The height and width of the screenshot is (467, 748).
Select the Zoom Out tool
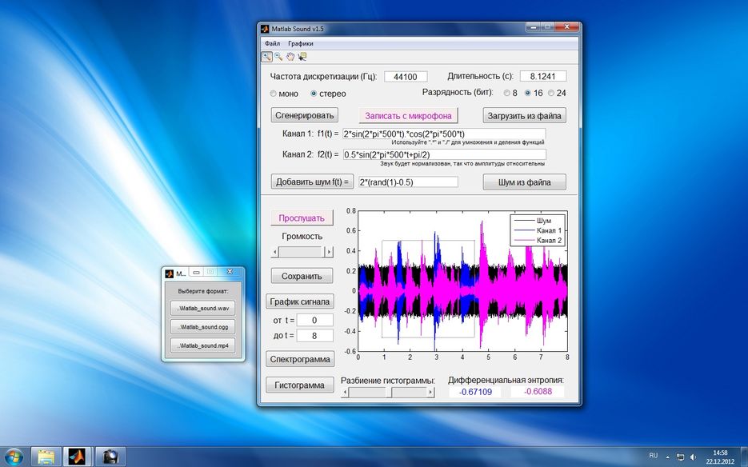click(x=278, y=57)
